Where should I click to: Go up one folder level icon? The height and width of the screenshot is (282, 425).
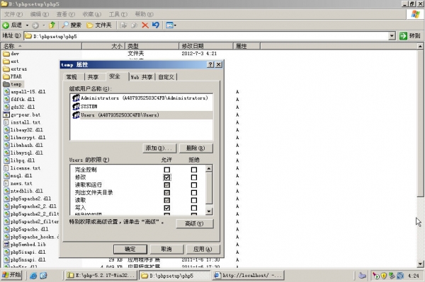click(x=52, y=25)
